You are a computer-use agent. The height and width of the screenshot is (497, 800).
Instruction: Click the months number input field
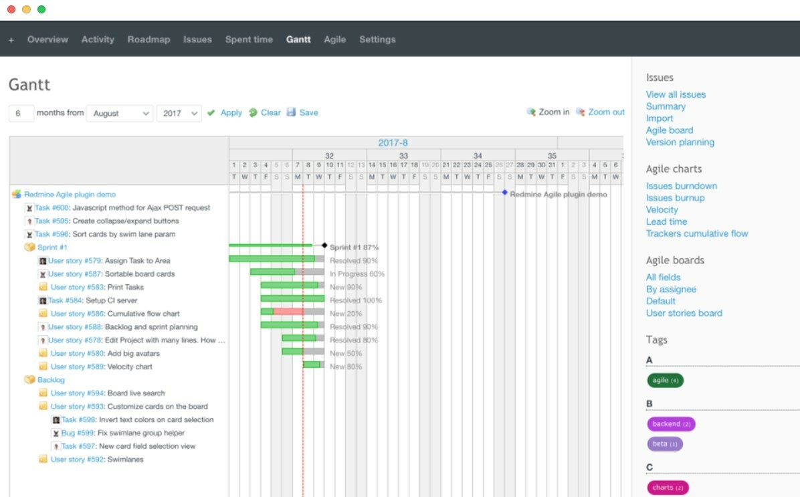21,113
